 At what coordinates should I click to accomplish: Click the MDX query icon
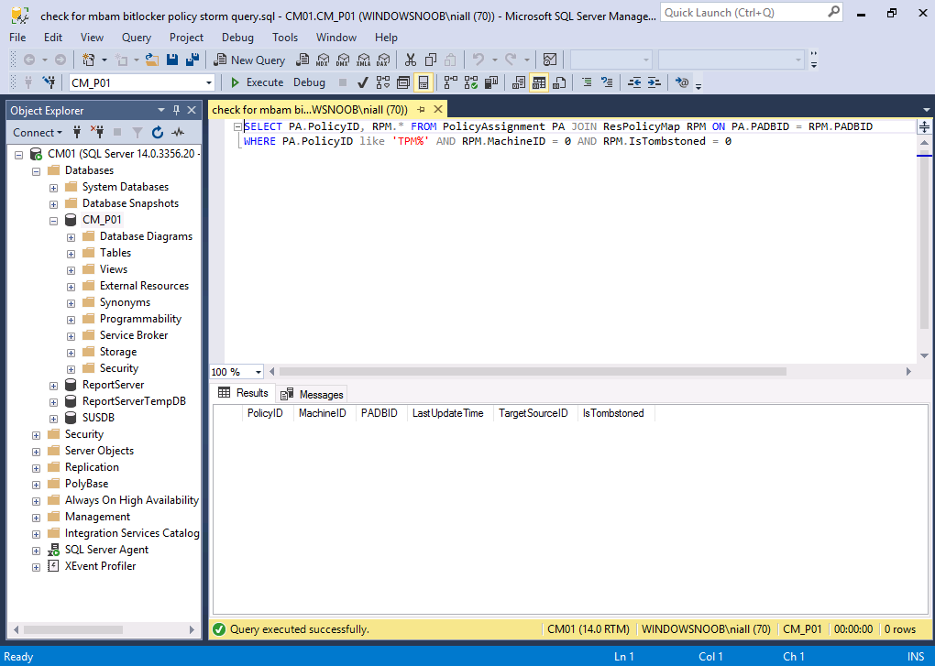point(323,60)
